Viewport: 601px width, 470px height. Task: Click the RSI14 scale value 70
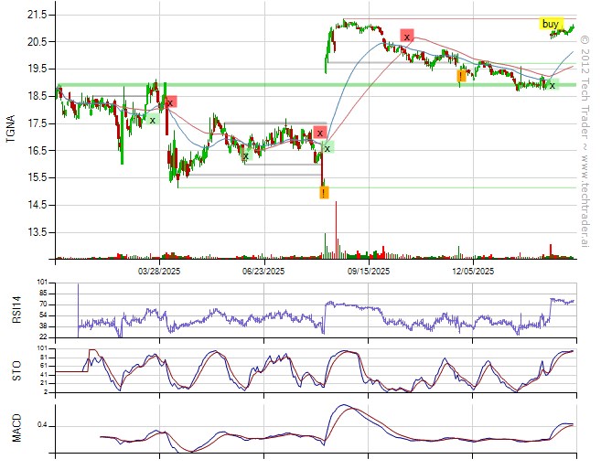(x=42, y=304)
